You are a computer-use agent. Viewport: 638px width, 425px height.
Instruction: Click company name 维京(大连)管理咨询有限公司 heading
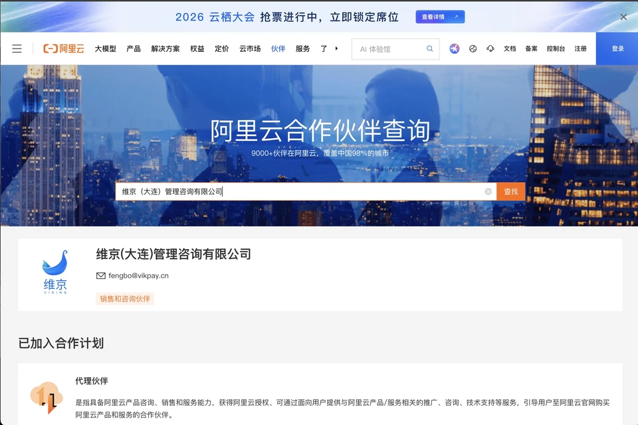click(x=173, y=254)
